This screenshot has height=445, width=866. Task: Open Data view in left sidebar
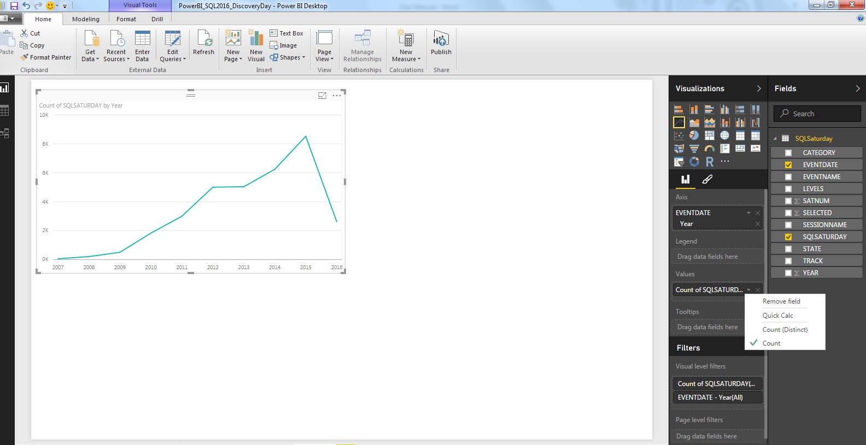(x=4, y=111)
